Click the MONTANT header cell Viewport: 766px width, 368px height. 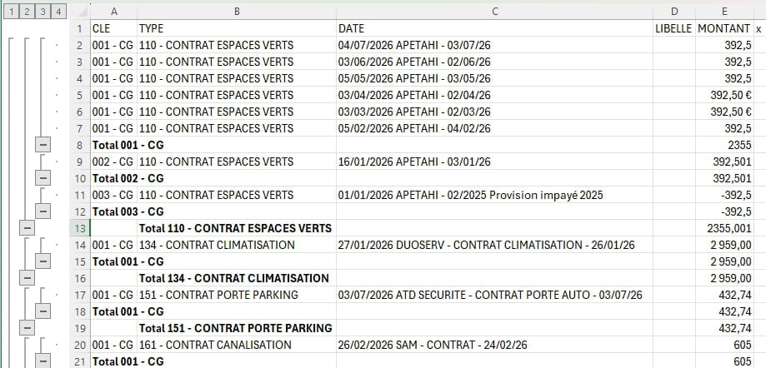coord(724,28)
